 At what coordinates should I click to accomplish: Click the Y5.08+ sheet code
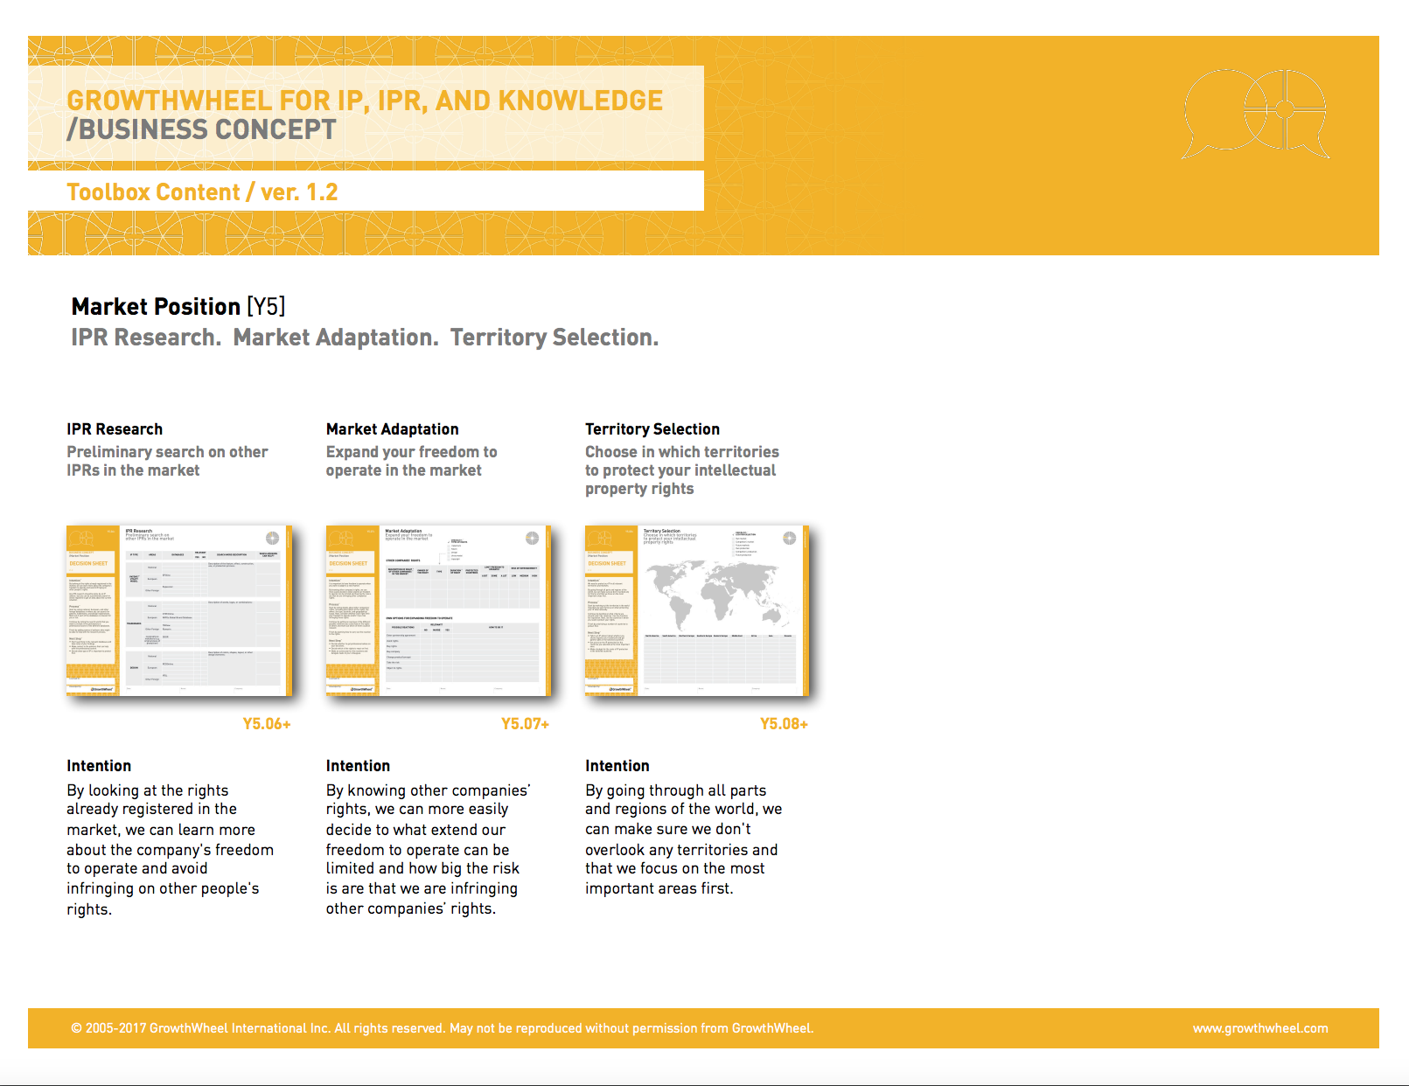coord(784,724)
